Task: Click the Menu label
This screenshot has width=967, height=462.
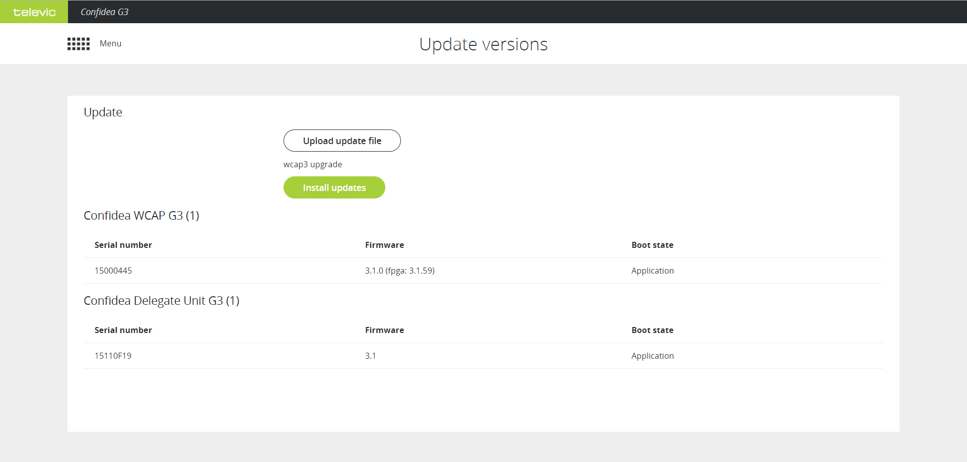Action: tap(110, 44)
